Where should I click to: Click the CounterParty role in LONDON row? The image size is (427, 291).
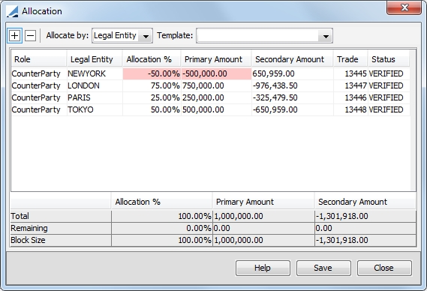tap(39, 85)
